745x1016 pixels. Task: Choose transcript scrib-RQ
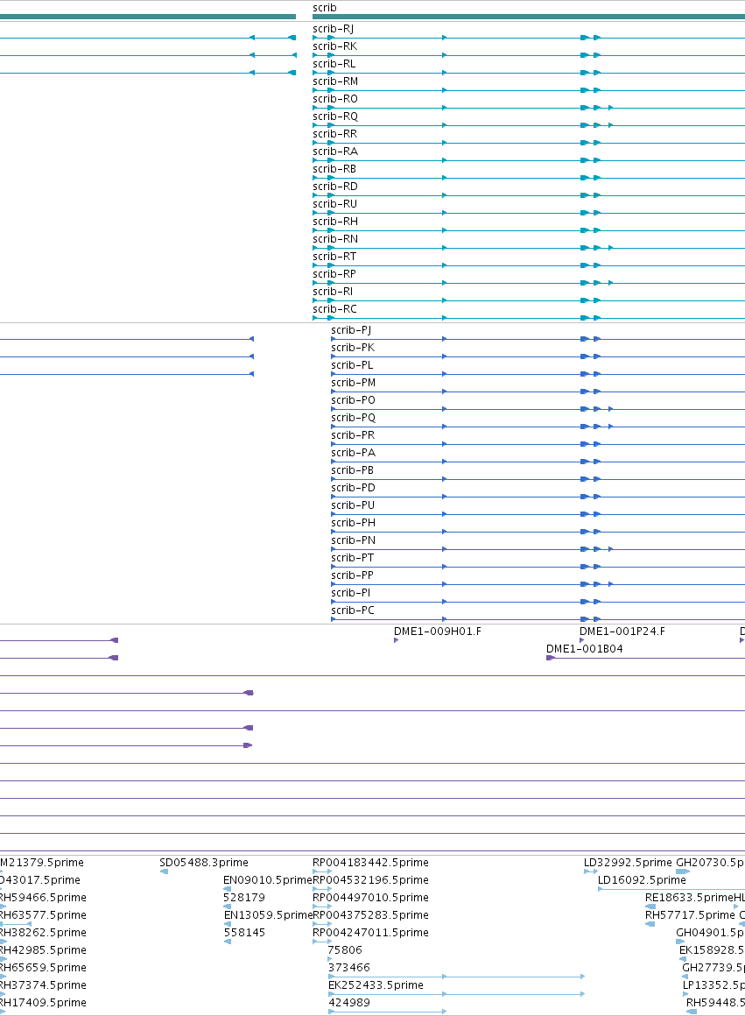[x=335, y=116]
